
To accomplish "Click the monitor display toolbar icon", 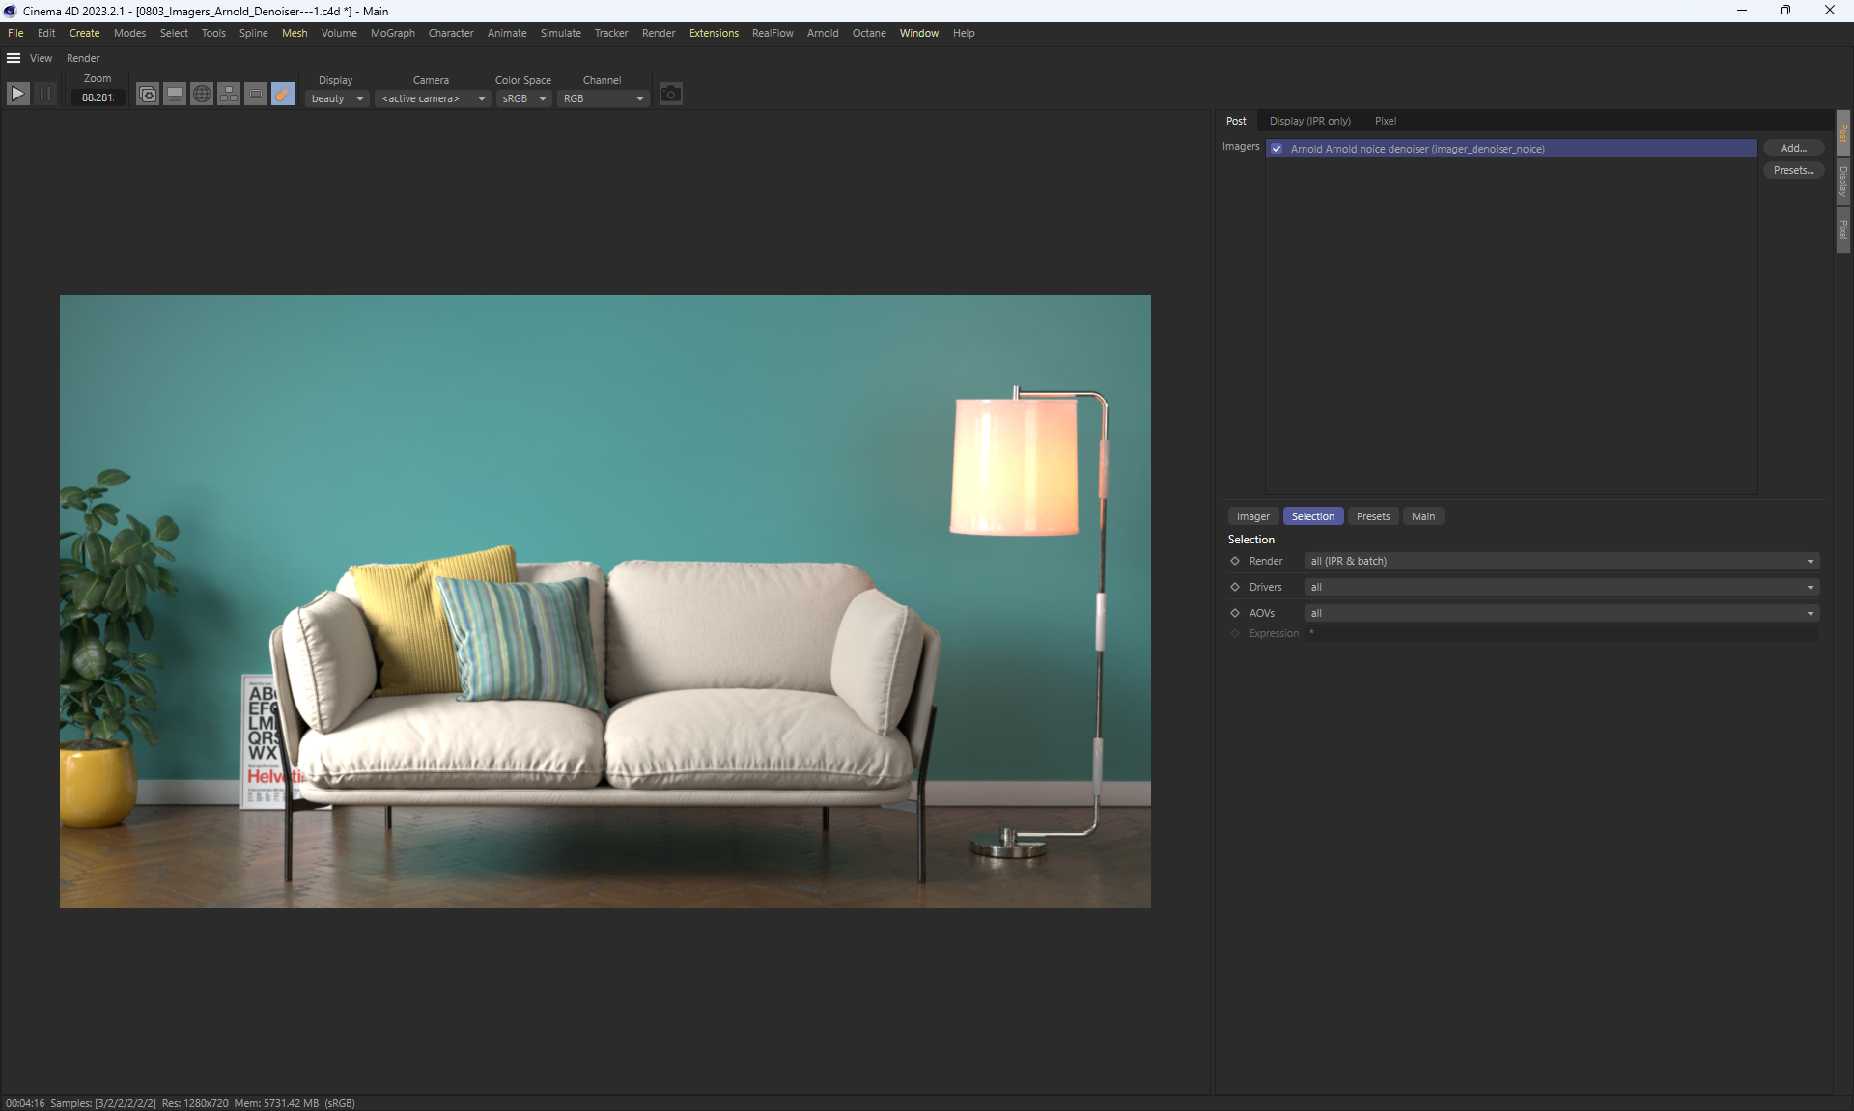I will coord(175,94).
